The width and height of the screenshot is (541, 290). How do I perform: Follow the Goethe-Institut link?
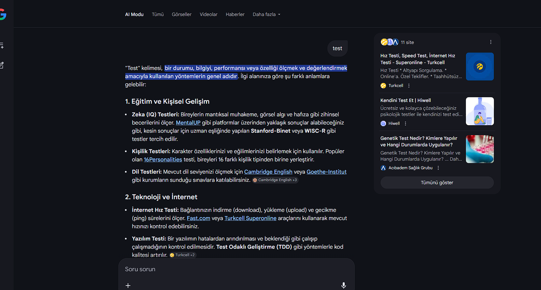[327, 172]
